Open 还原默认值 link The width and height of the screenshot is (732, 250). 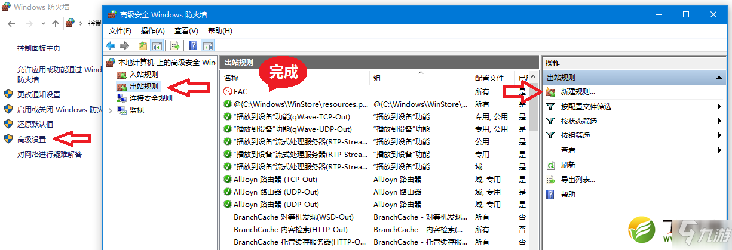pos(35,124)
